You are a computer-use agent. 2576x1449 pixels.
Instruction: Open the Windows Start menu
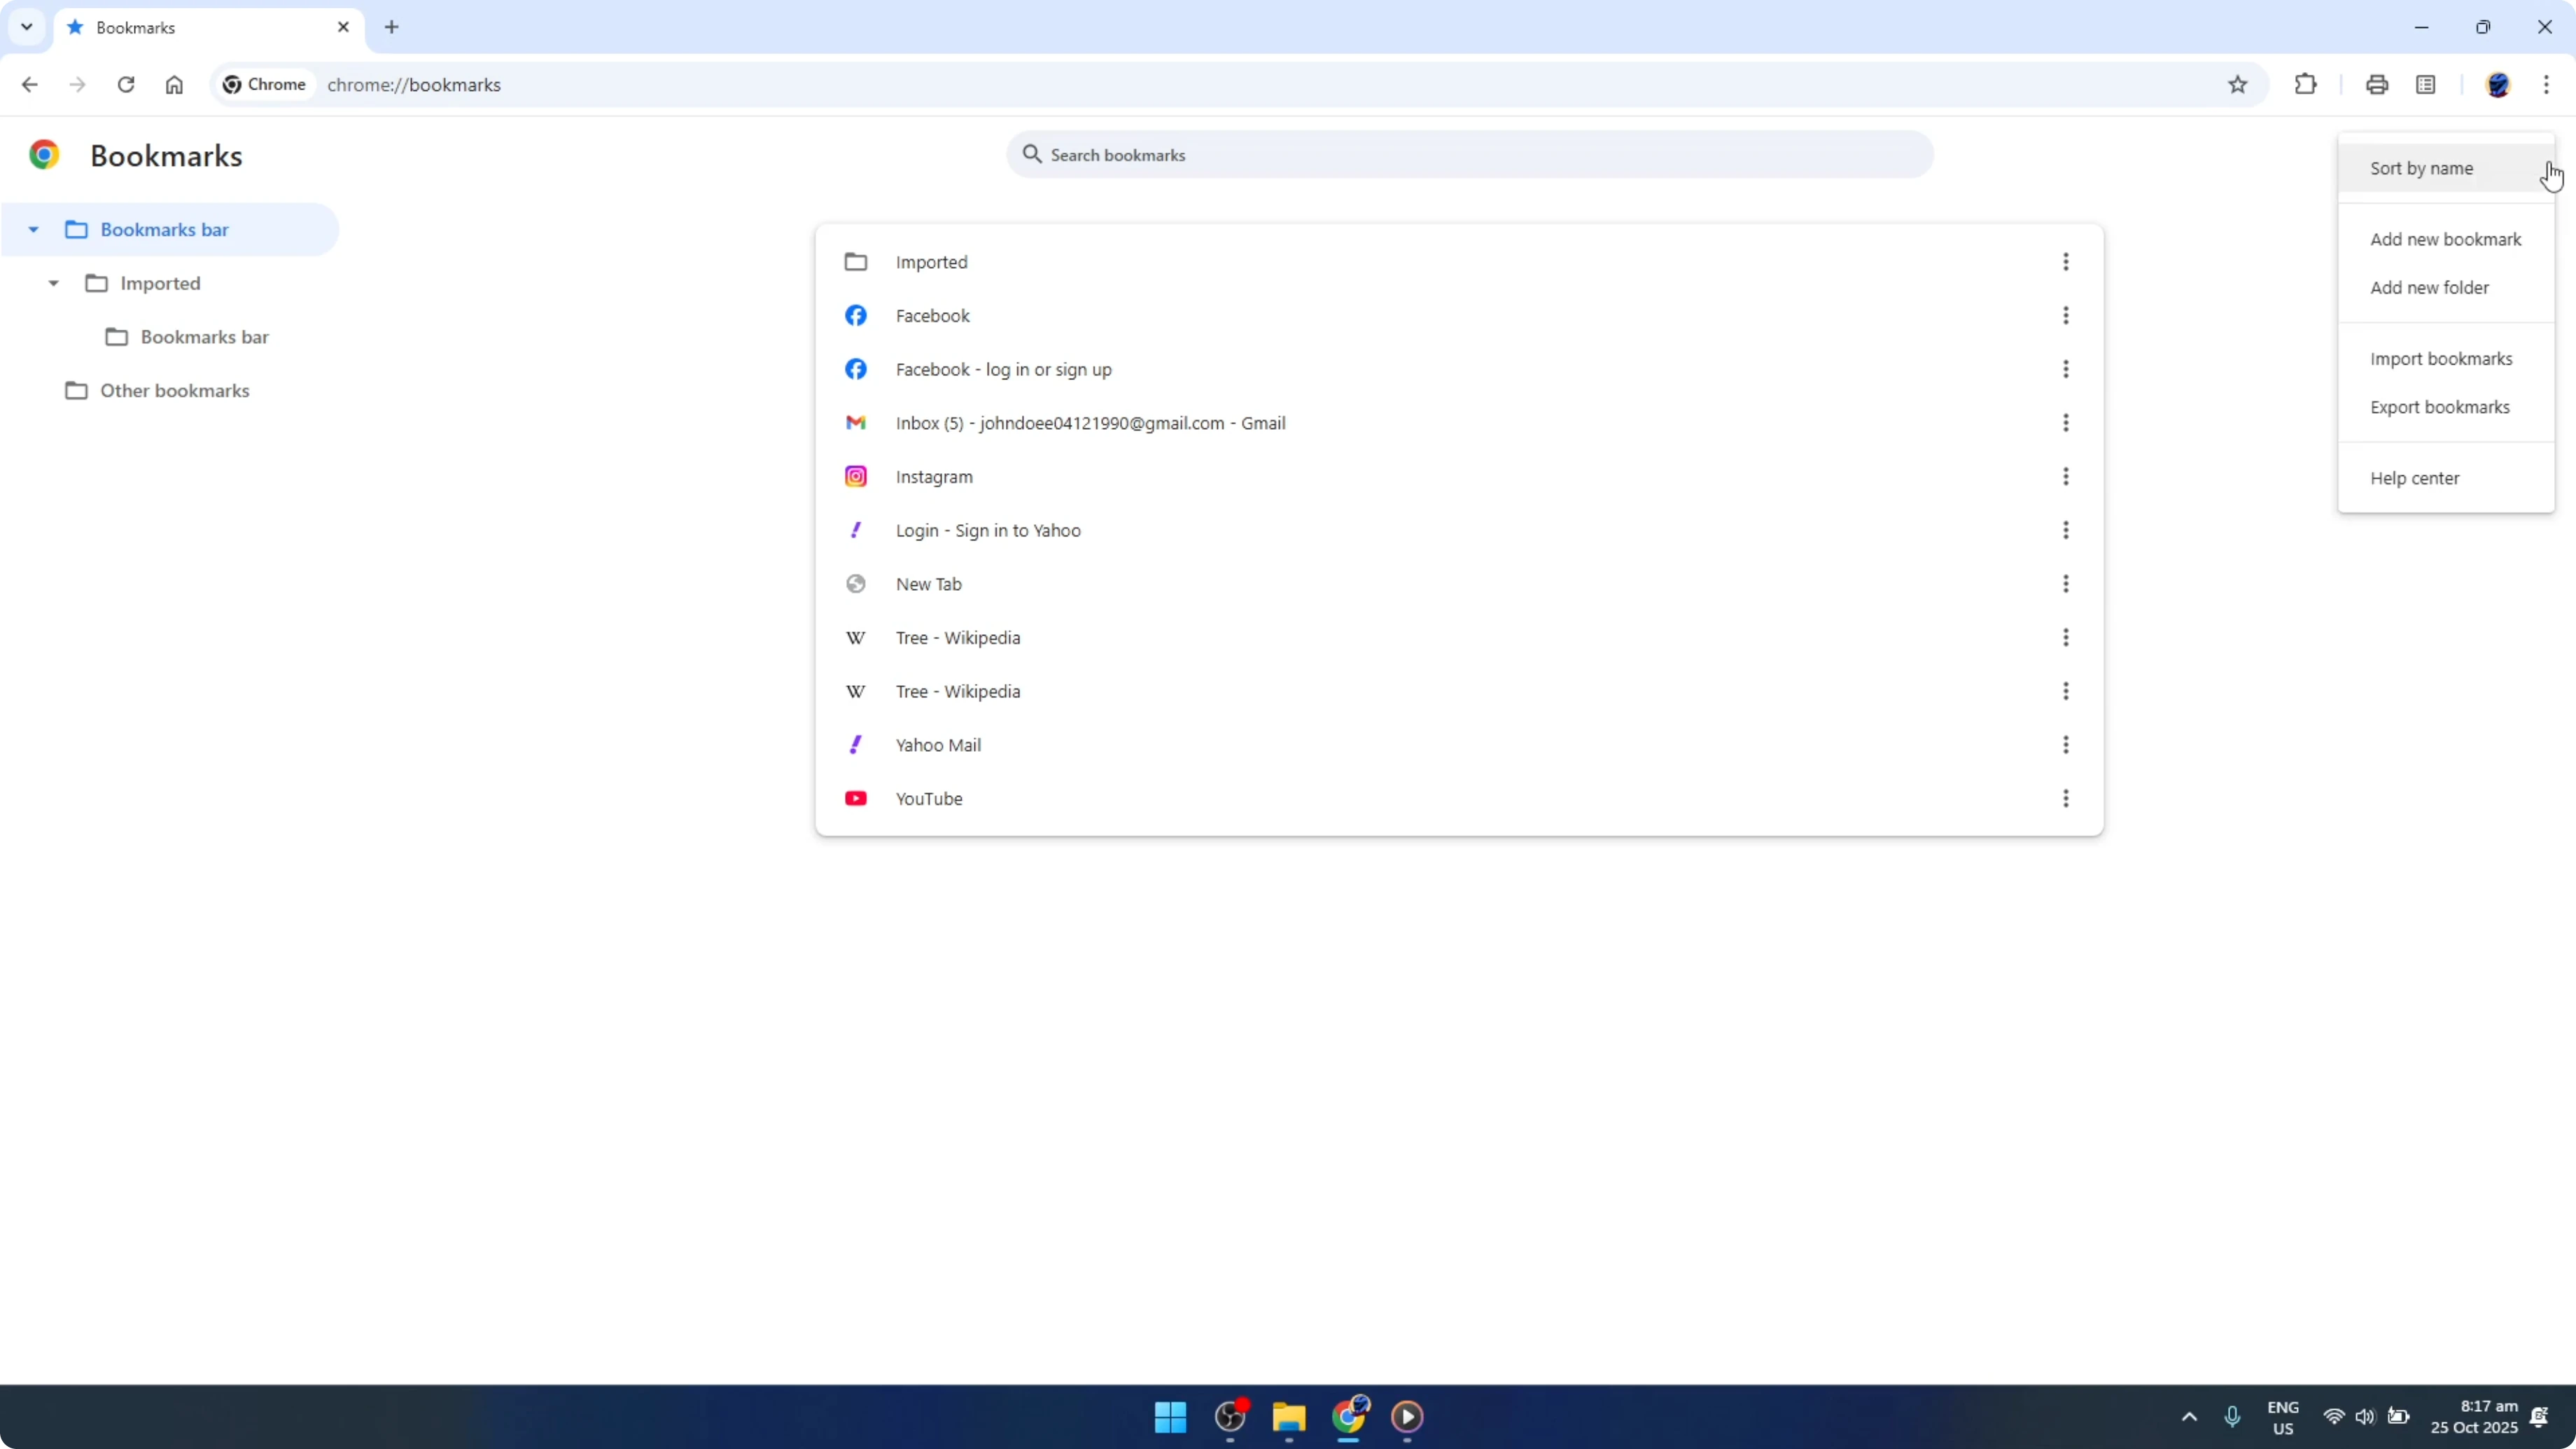tap(1170, 1417)
